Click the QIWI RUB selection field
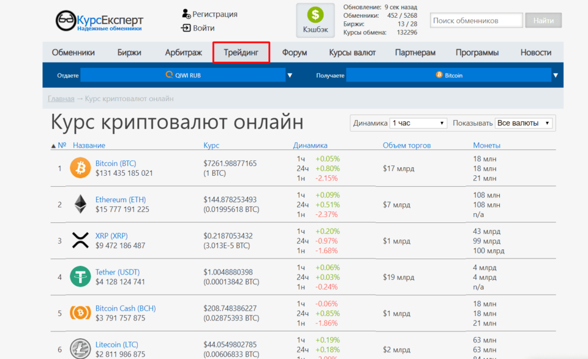This screenshot has height=359, width=588. 183,75
